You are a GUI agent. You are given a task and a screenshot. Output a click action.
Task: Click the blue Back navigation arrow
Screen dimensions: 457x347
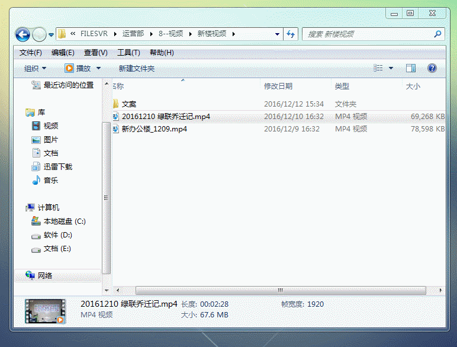22,35
